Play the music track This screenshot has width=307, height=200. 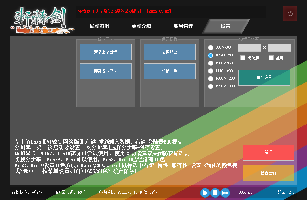pyautogui.click(x=205, y=193)
